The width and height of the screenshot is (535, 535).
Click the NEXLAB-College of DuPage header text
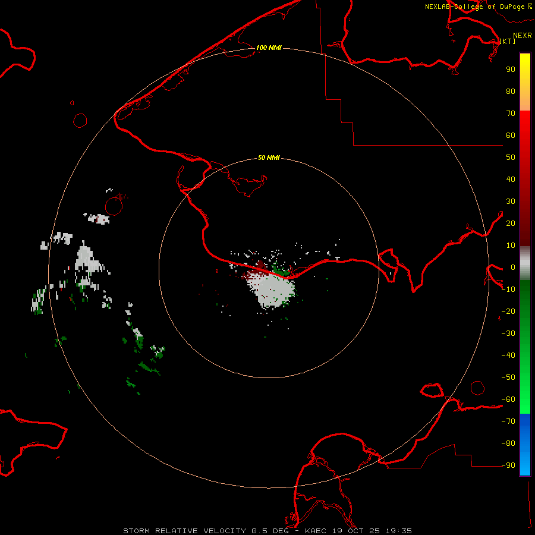point(474,7)
